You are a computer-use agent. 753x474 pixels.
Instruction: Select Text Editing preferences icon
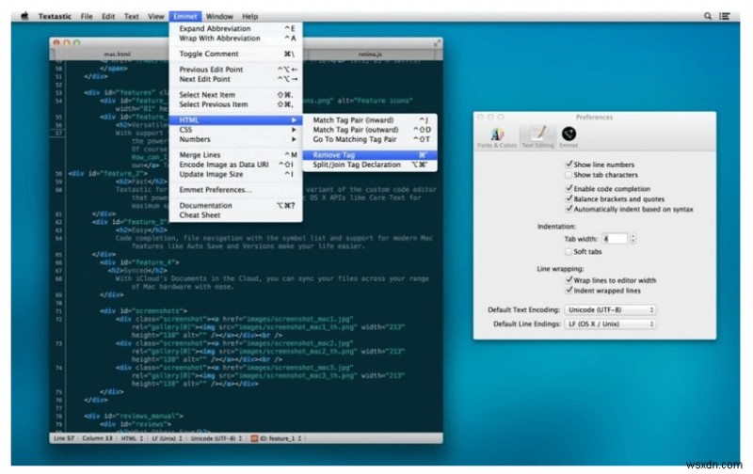[x=537, y=137]
